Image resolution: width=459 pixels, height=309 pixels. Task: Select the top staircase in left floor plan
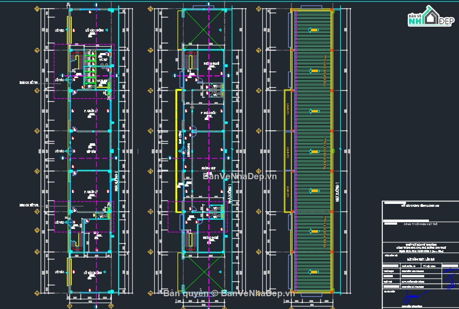click(78, 61)
